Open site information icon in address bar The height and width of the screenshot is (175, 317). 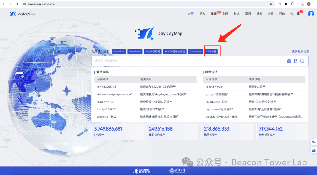[x=24, y=4]
